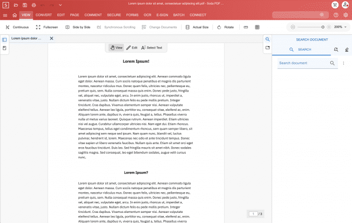
Task: Save the document with save icon
Action: (25, 5)
